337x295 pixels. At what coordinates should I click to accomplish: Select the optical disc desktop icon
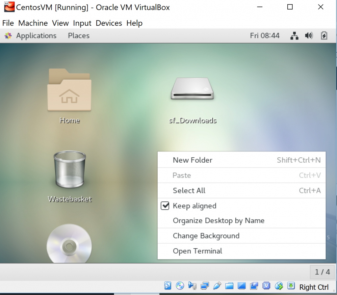[x=69, y=243]
